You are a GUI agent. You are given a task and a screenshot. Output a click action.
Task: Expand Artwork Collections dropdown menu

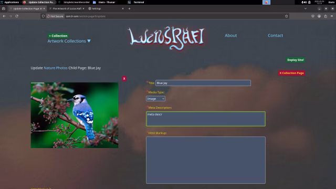point(69,41)
